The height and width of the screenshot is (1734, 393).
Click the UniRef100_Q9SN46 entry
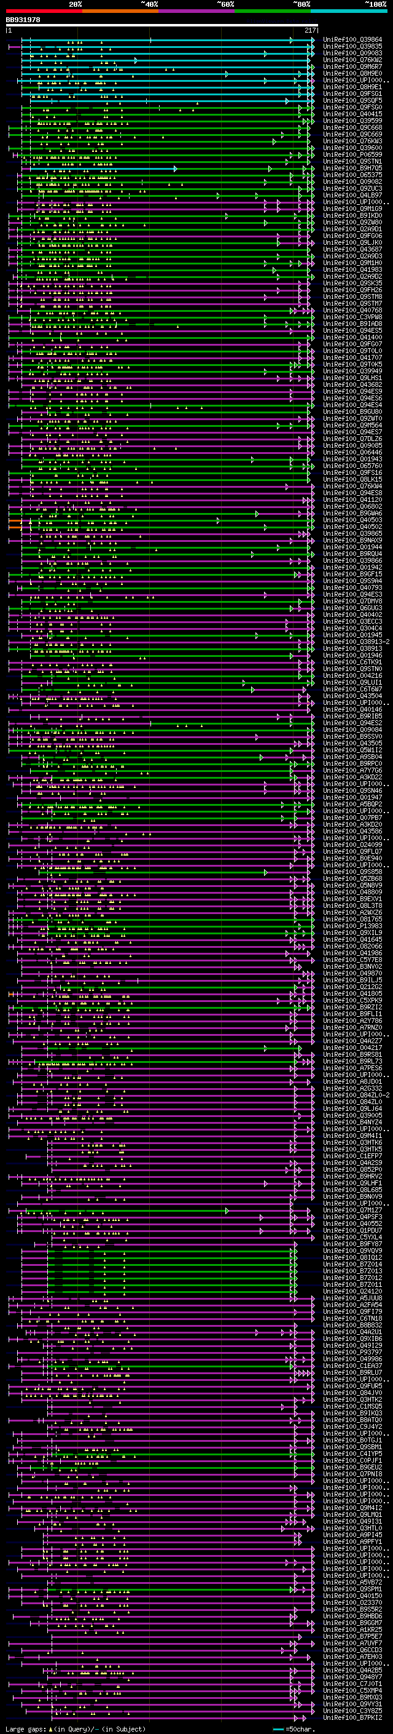pyautogui.click(x=352, y=791)
